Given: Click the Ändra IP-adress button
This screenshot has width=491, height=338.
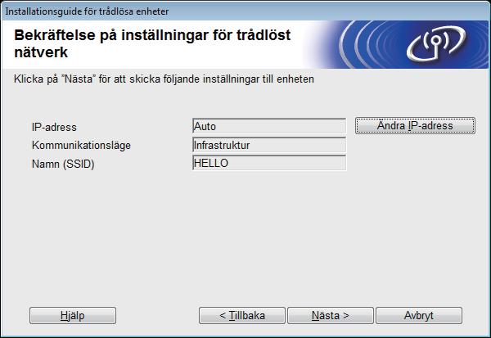Looking at the screenshot, I should pos(415,125).
